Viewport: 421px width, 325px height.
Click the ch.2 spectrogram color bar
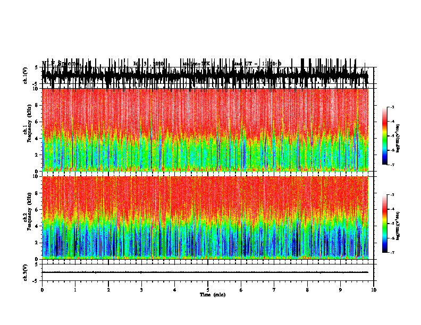(x=385, y=224)
